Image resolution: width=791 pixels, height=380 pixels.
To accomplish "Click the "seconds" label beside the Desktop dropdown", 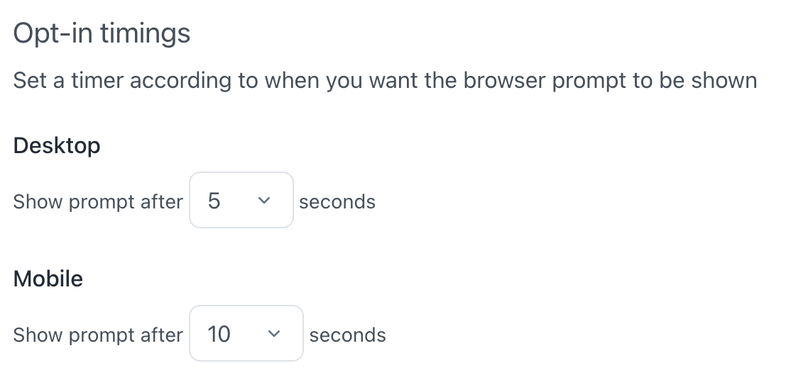I will [337, 202].
